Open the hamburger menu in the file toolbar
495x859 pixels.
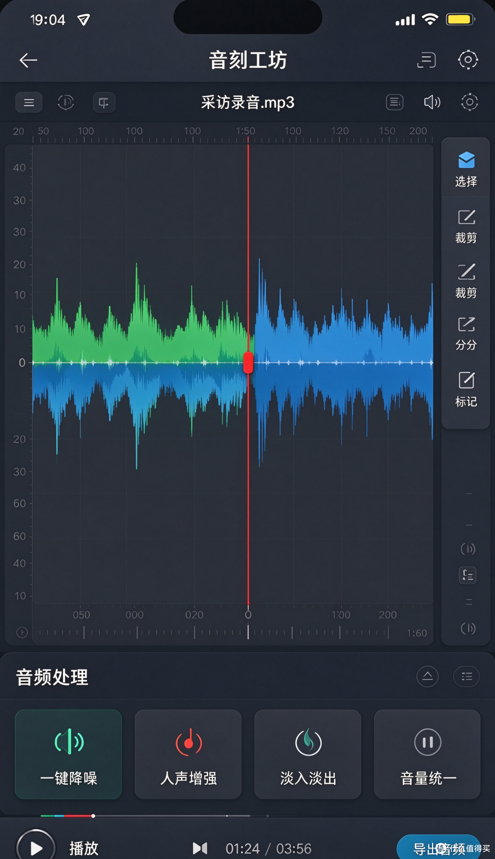coord(29,102)
